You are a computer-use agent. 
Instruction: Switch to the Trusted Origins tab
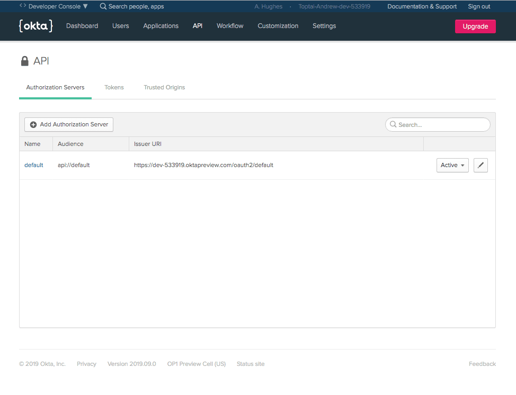pyautogui.click(x=164, y=88)
